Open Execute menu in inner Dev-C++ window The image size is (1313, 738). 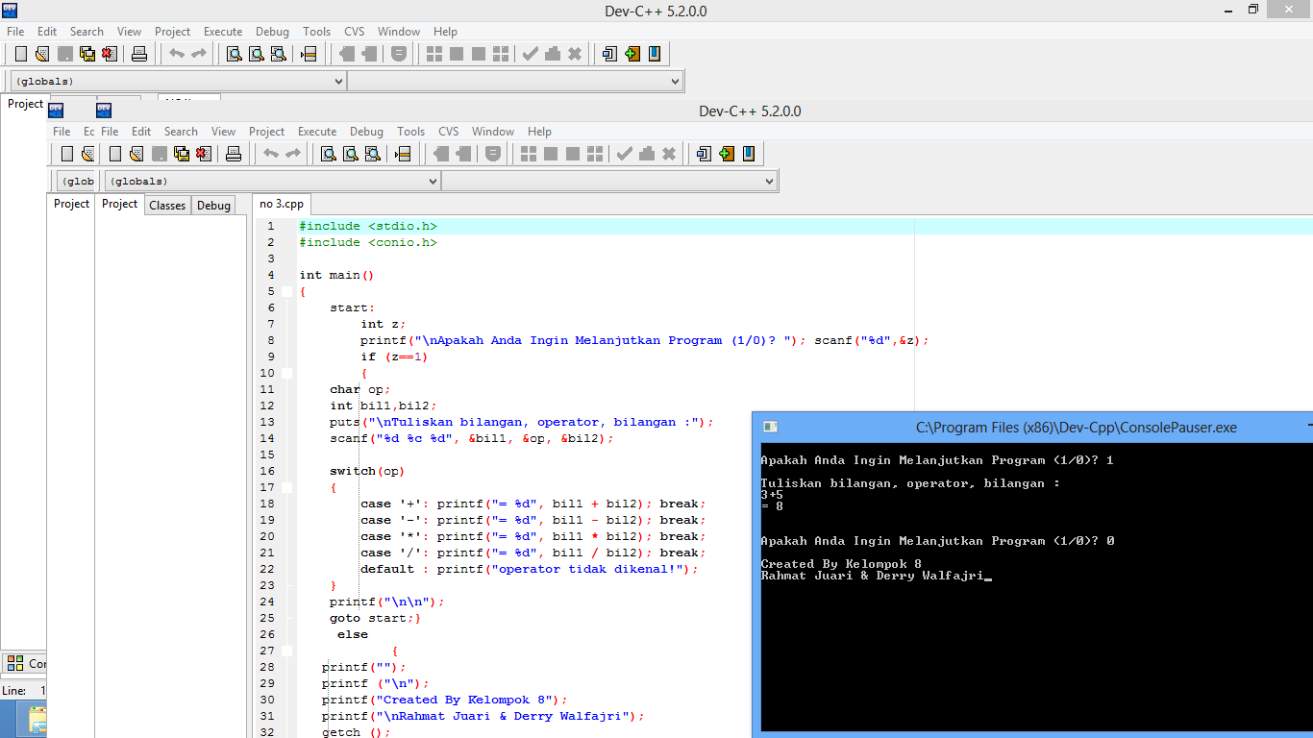(x=317, y=132)
